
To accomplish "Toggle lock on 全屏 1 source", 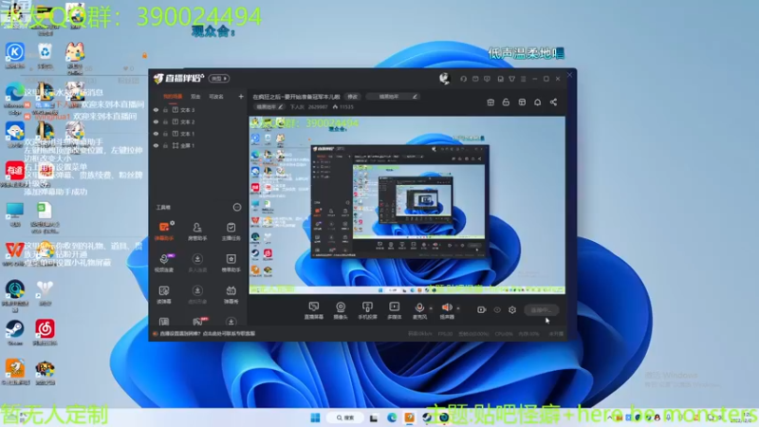I will point(165,145).
